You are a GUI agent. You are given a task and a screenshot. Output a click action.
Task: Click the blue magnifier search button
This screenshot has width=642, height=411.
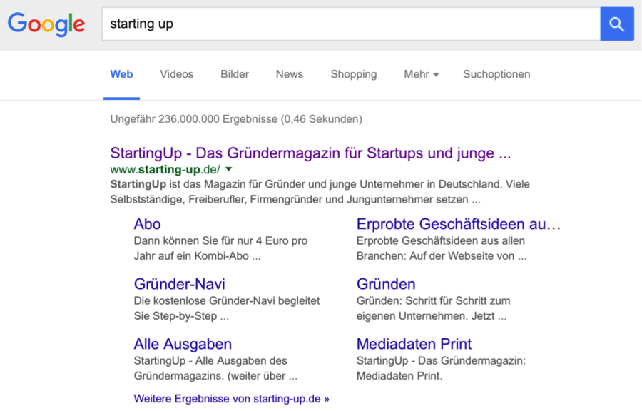coord(617,24)
